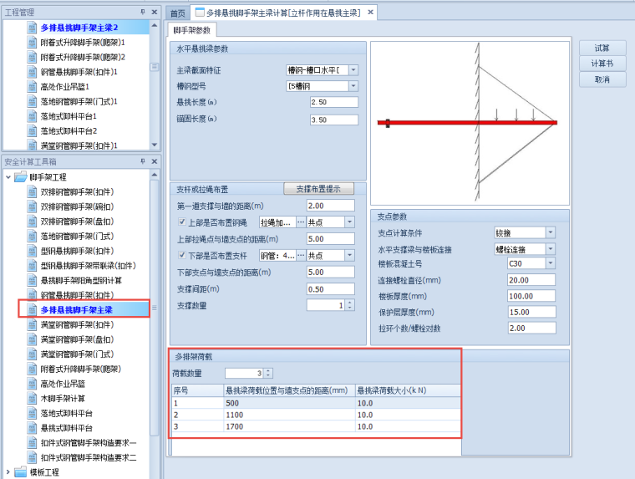Close the 安全计算工具箱 panel
The width and height of the screenshot is (635, 479).
[x=155, y=161]
